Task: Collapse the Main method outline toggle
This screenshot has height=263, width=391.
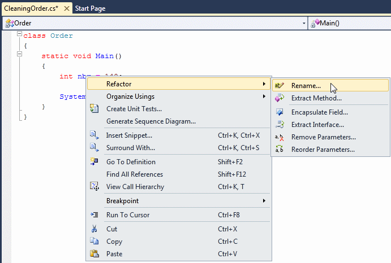Action: pos(19,54)
